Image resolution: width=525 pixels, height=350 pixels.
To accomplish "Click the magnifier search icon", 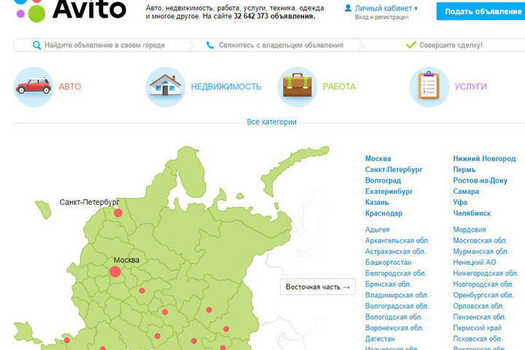I will (37, 45).
